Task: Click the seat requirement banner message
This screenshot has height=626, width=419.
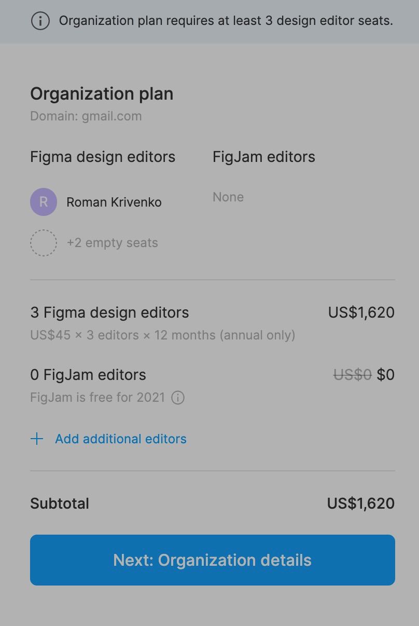Action: click(226, 21)
